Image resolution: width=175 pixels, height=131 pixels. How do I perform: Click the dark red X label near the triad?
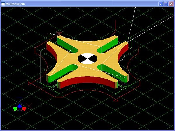[29, 105]
